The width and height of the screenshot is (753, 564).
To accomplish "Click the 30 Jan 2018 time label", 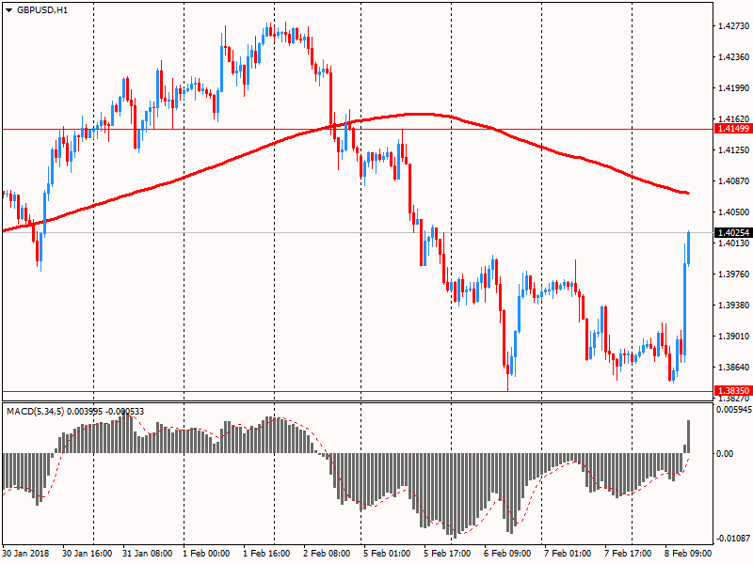I will coord(25,553).
